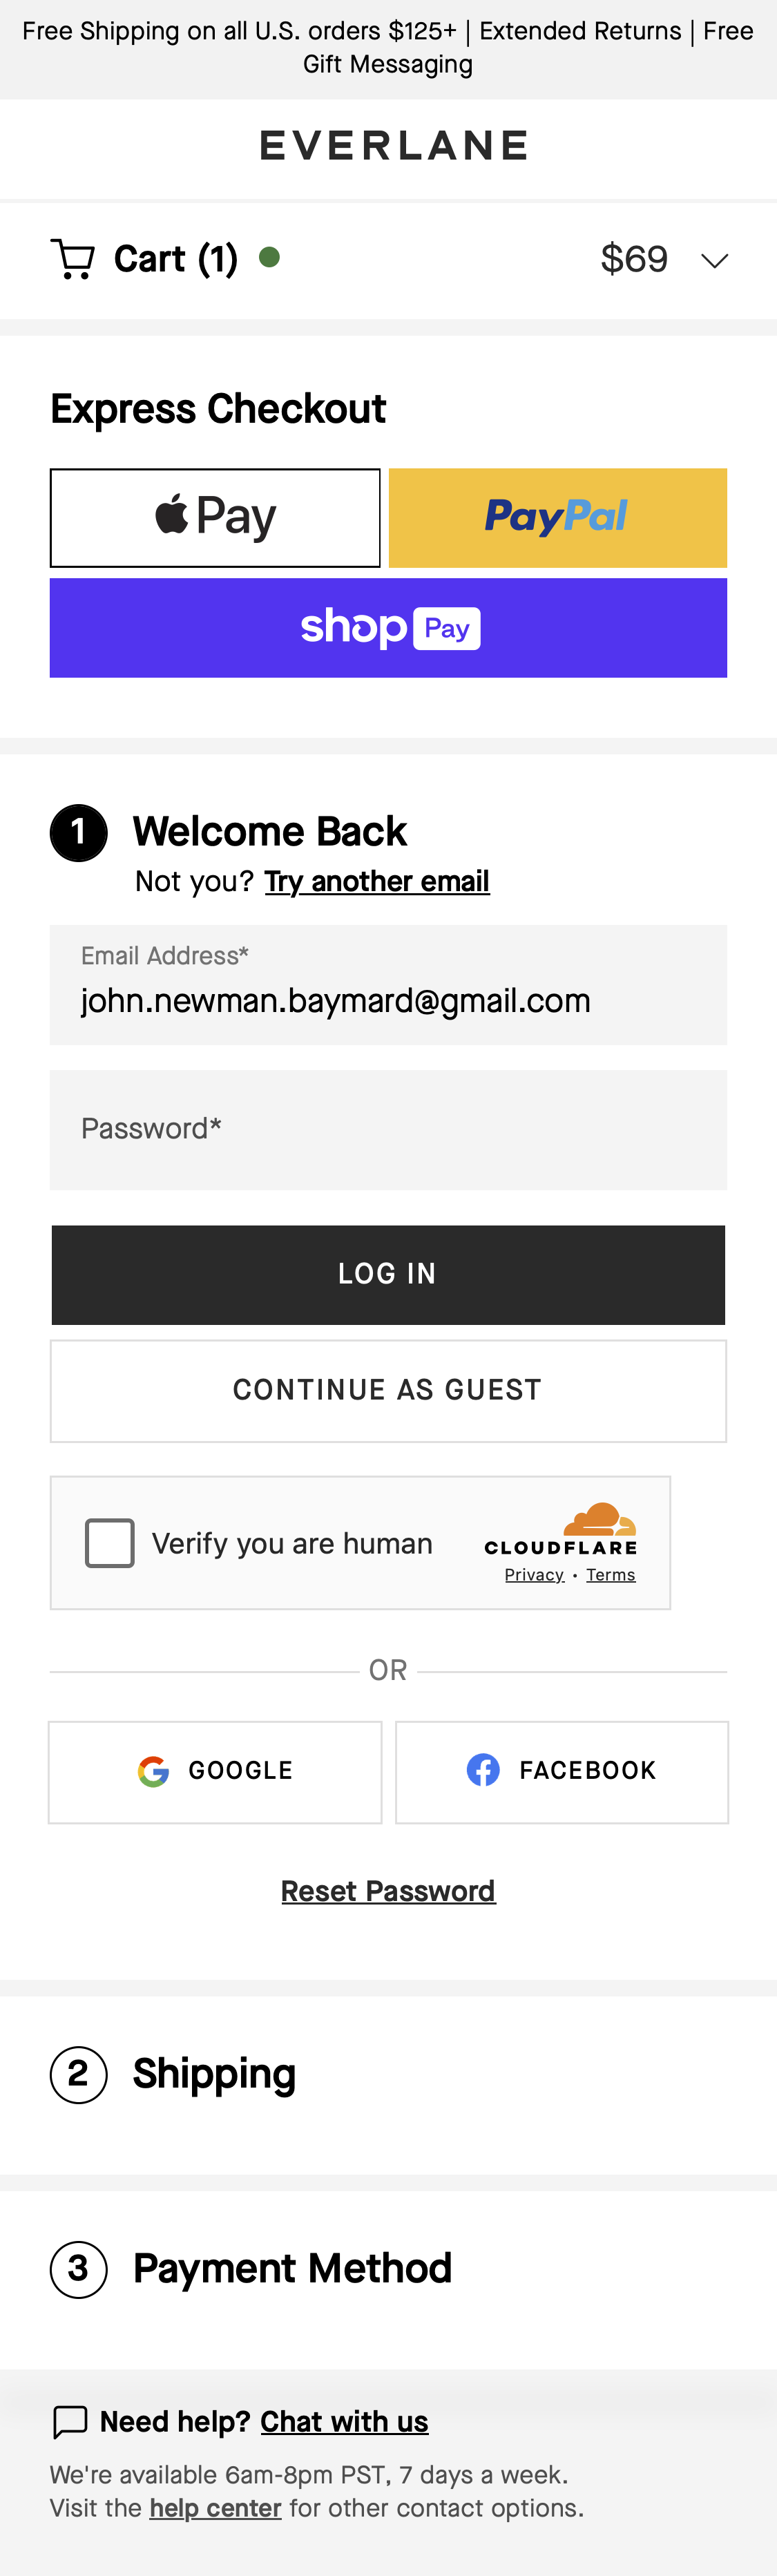Screen dimensions: 777x2576
Task: Select the Welcome Back step header
Action: (x=270, y=831)
